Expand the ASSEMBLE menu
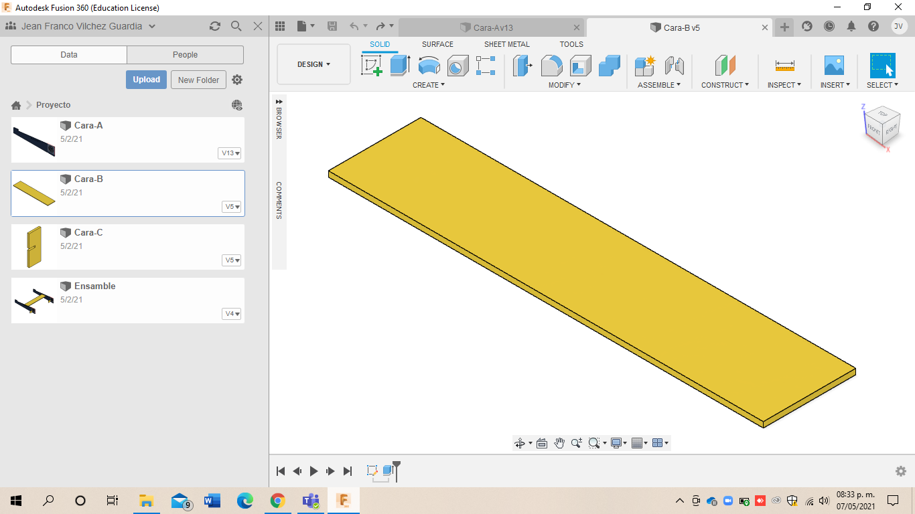This screenshot has height=514, width=915. [659, 85]
